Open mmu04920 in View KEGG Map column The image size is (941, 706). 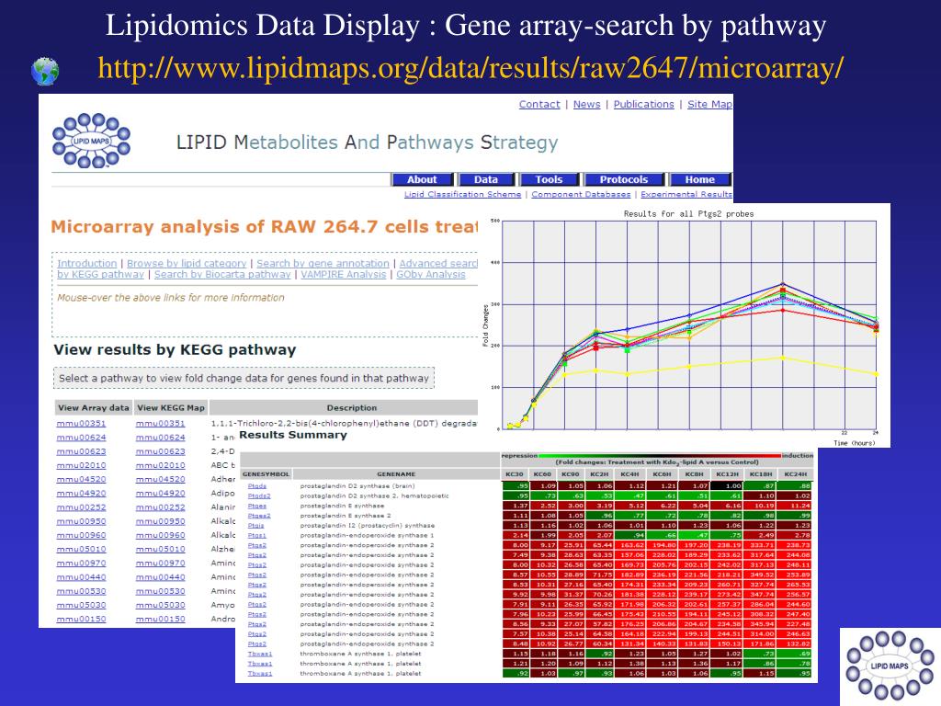coord(160,494)
